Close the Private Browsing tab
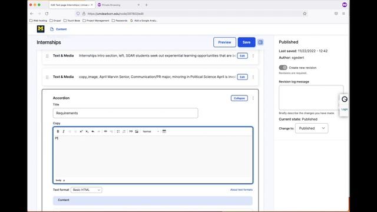The height and width of the screenshot is (212, 377). pyautogui.click(x=138, y=5)
